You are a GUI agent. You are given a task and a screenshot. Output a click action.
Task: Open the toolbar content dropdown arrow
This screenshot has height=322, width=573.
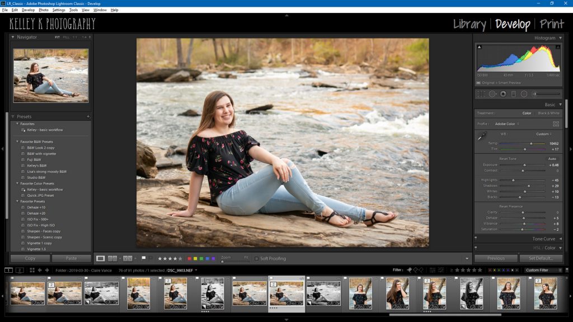pyautogui.click(x=467, y=258)
